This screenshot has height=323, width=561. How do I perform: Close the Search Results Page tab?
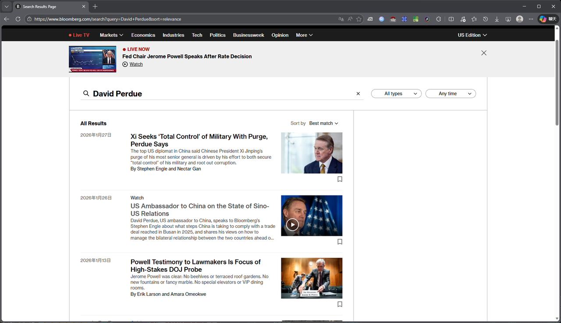(x=84, y=7)
